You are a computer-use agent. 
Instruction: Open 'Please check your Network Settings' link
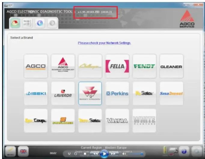tap(104, 43)
